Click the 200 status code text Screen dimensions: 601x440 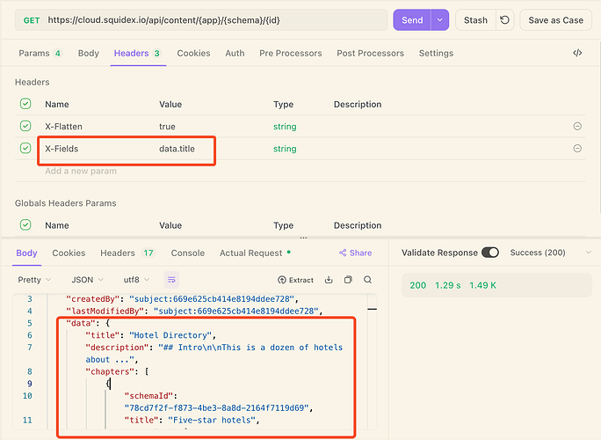[x=417, y=285]
